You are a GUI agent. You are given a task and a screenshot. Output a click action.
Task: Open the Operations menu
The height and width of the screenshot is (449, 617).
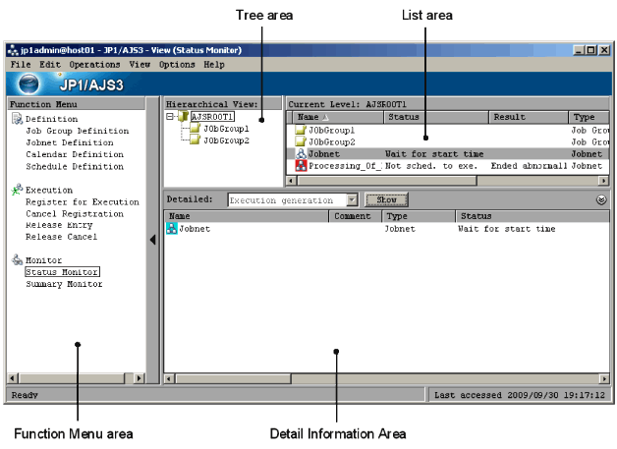click(x=94, y=65)
